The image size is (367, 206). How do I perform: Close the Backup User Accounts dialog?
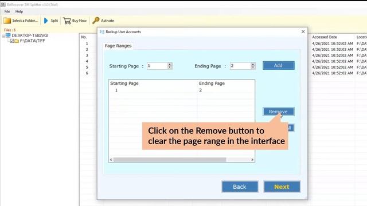[x=303, y=31]
